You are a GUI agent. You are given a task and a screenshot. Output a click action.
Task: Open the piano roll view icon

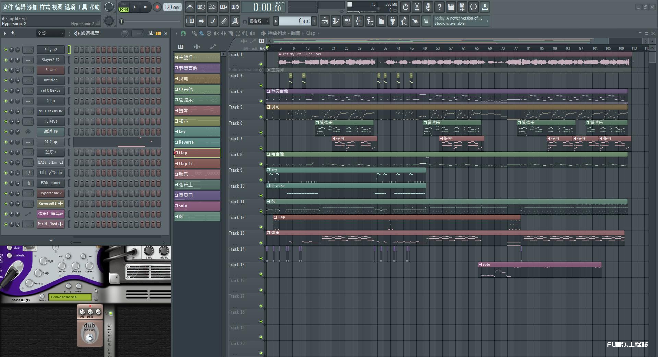(336, 21)
